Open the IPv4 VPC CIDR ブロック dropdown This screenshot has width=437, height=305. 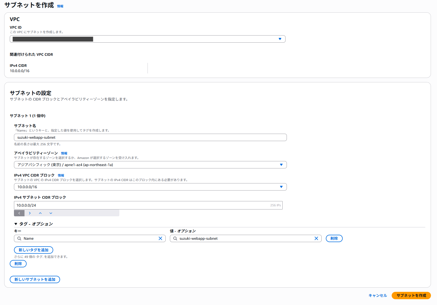click(x=281, y=187)
